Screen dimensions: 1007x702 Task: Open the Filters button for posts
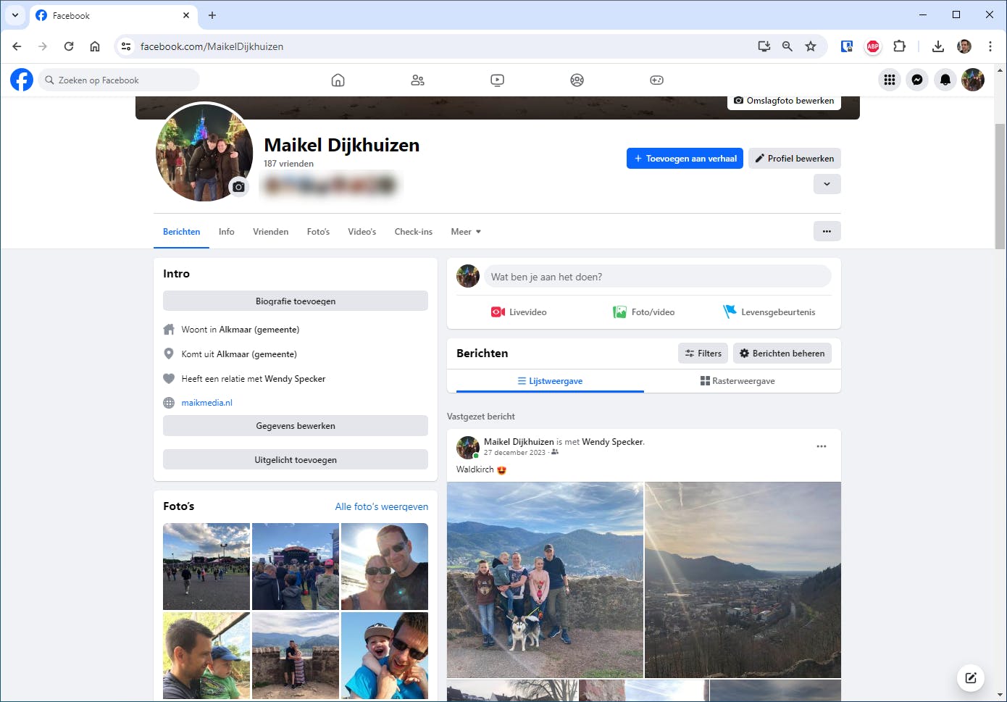[703, 354]
